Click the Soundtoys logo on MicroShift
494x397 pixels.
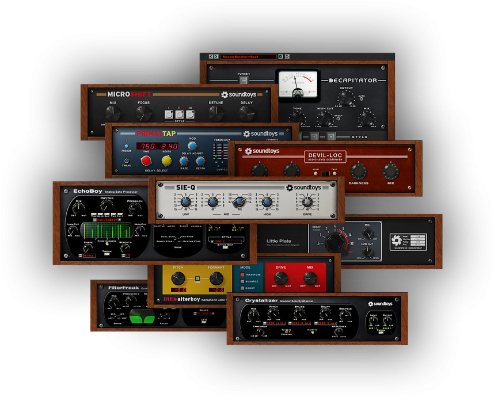(238, 94)
